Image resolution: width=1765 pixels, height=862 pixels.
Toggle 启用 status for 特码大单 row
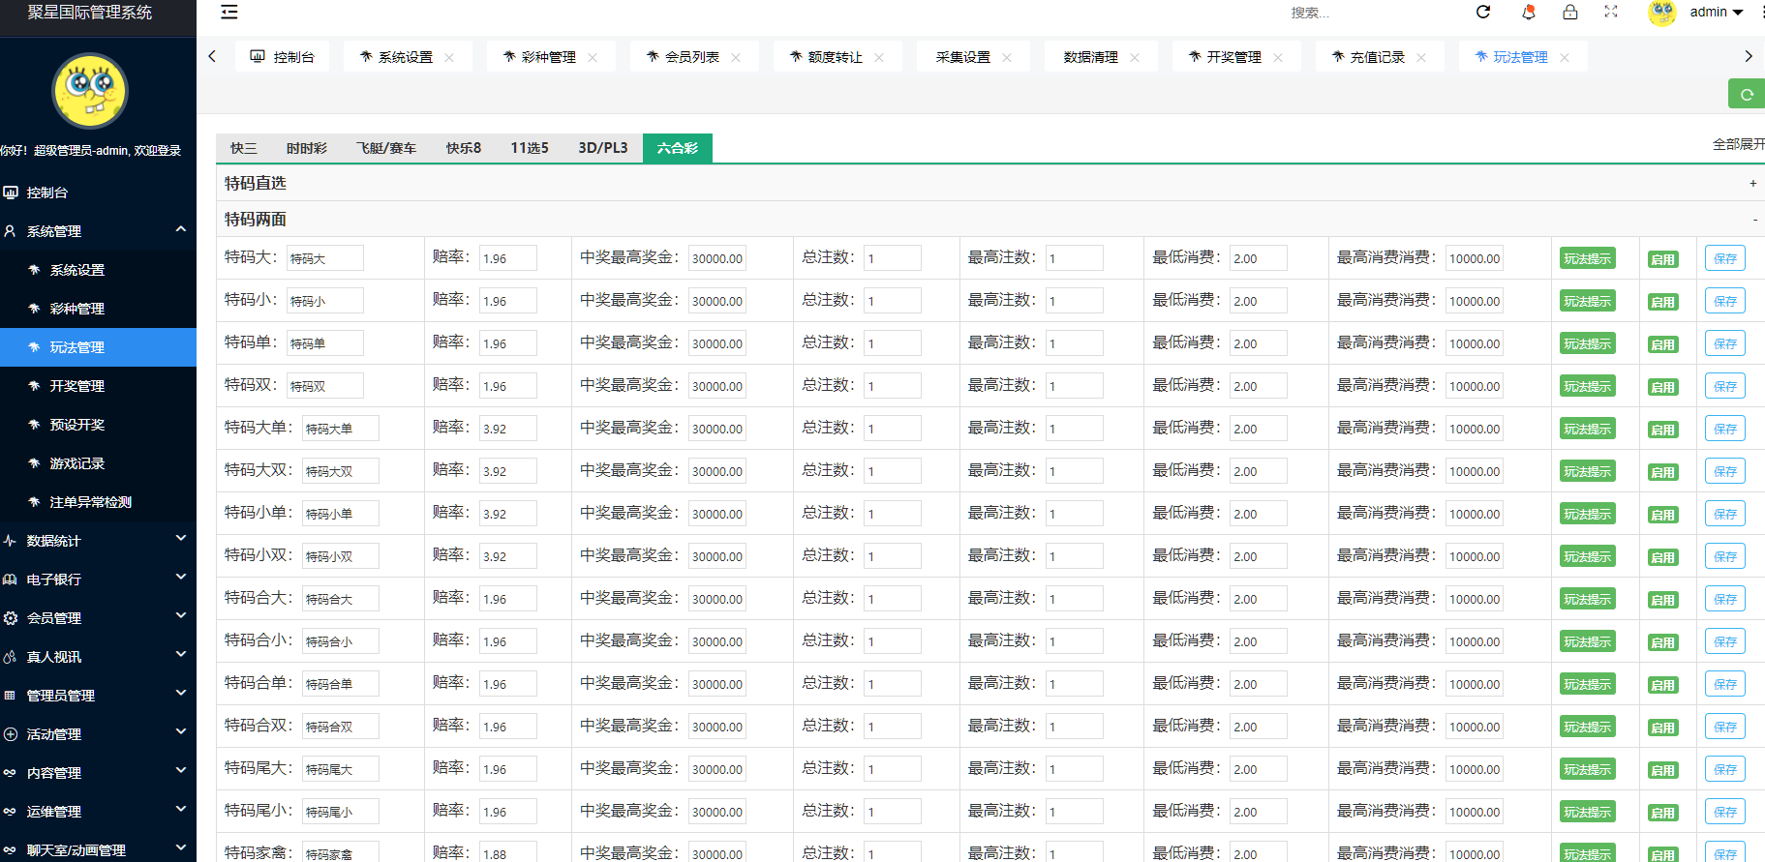point(1662,430)
